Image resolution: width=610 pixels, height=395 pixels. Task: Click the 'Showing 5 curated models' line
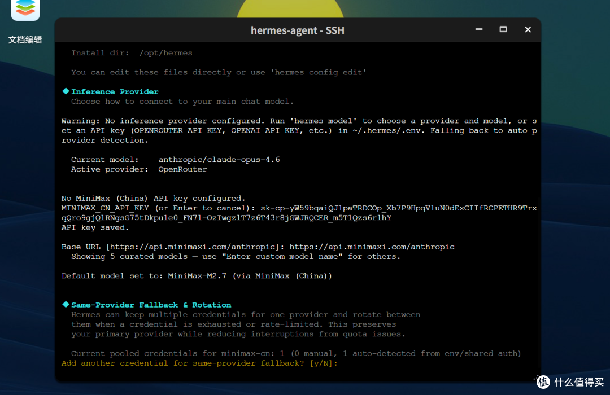click(x=236, y=257)
